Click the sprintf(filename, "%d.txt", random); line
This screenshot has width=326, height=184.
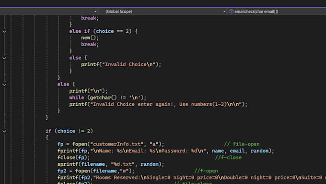pos(111,164)
